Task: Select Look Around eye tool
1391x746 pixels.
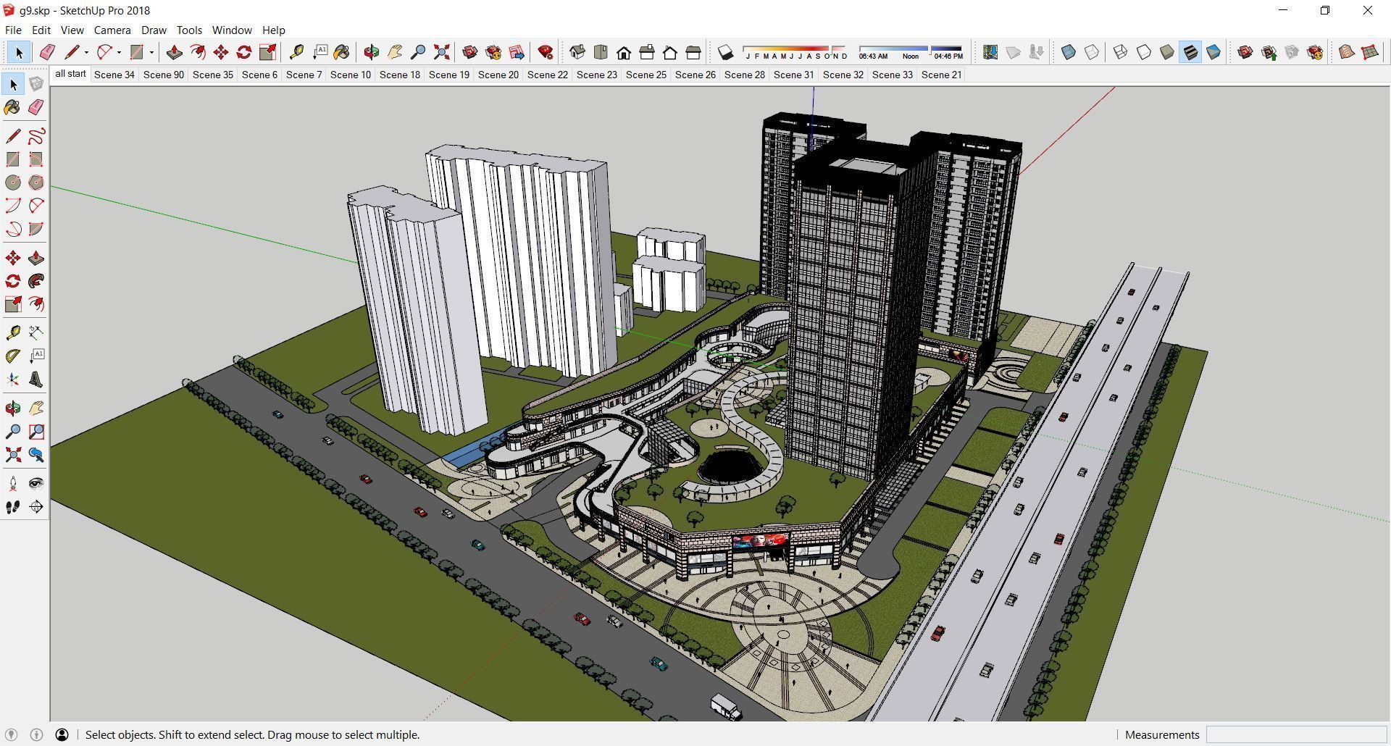Action: click(x=36, y=483)
